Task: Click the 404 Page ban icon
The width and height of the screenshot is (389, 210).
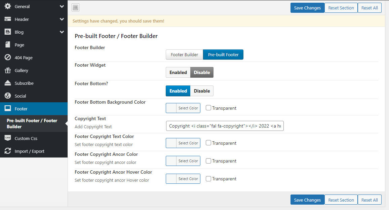Action: 7,58
